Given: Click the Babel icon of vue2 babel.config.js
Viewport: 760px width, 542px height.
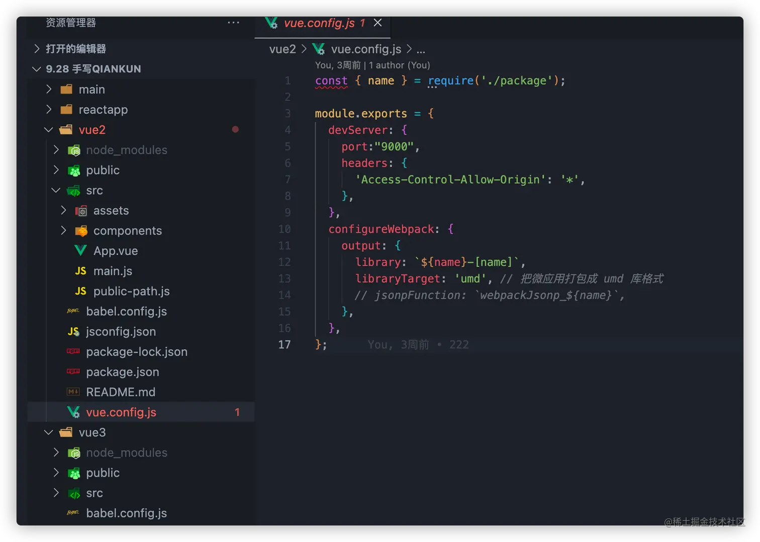Looking at the screenshot, I should 73,311.
